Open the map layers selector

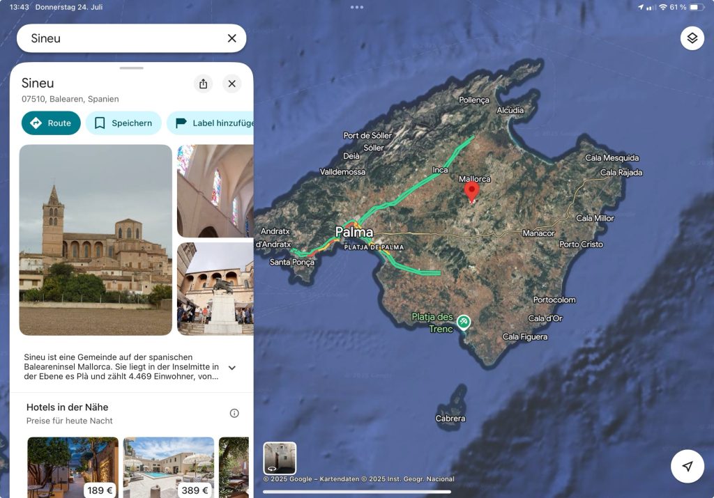pyautogui.click(x=692, y=38)
